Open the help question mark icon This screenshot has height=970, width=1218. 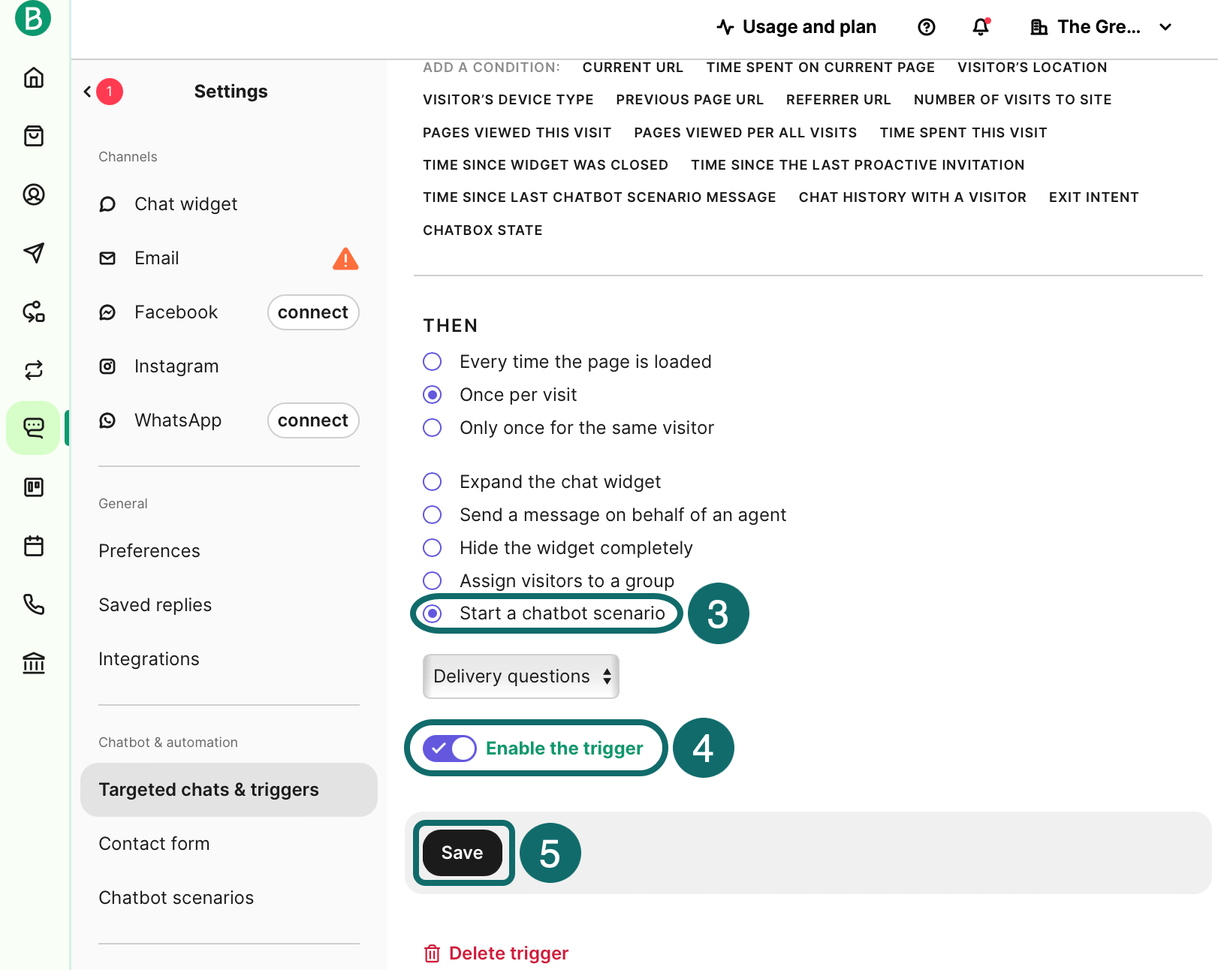tap(927, 27)
